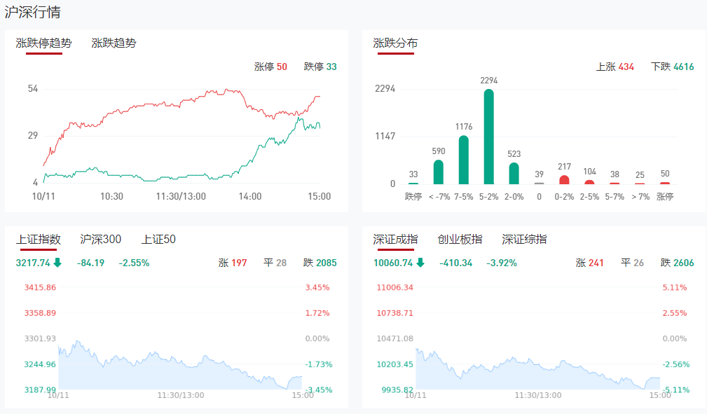This screenshot has width=707, height=414.
Task: Click the 跌停 33 count link
Action: click(320, 67)
